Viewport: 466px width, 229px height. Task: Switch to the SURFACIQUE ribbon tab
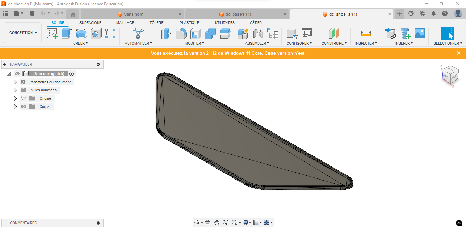tap(90, 23)
